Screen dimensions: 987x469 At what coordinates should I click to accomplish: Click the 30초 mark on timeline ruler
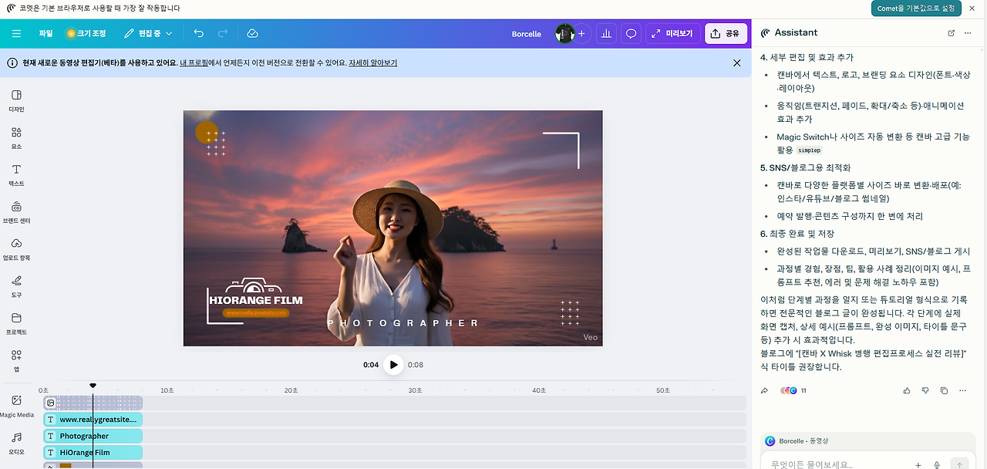415,390
